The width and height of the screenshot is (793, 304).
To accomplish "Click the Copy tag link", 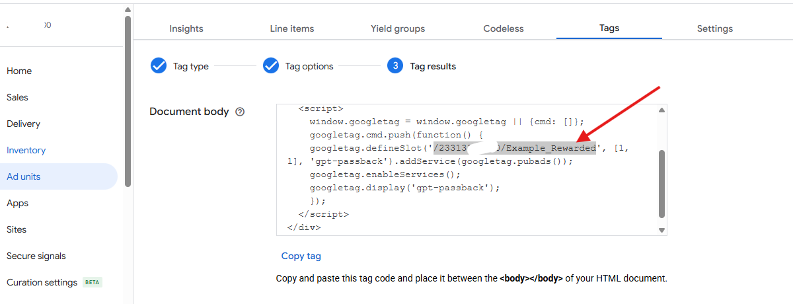I will pos(301,256).
